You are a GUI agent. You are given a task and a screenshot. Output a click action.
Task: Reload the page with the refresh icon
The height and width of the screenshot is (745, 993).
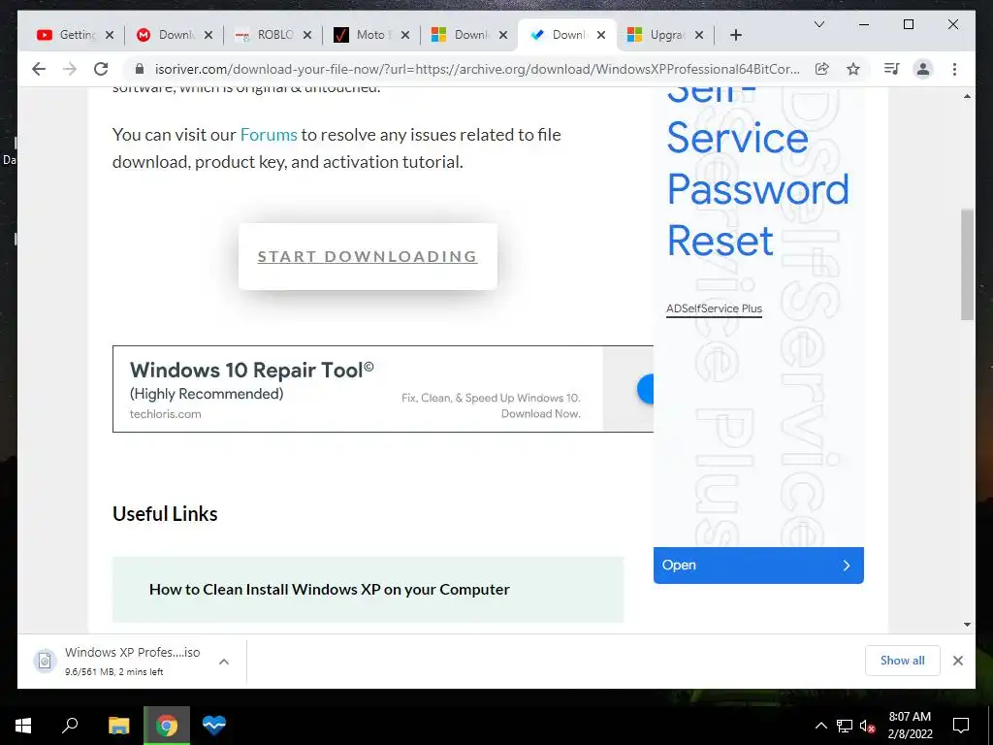pos(101,69)
